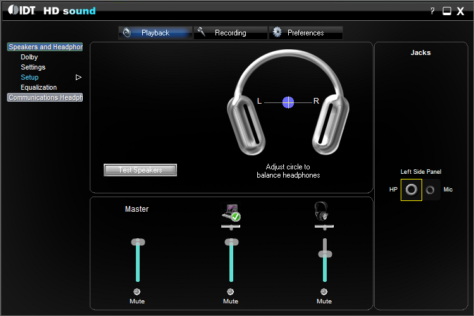
Task: Click the Master label
Action: click(x=137, y=209)
